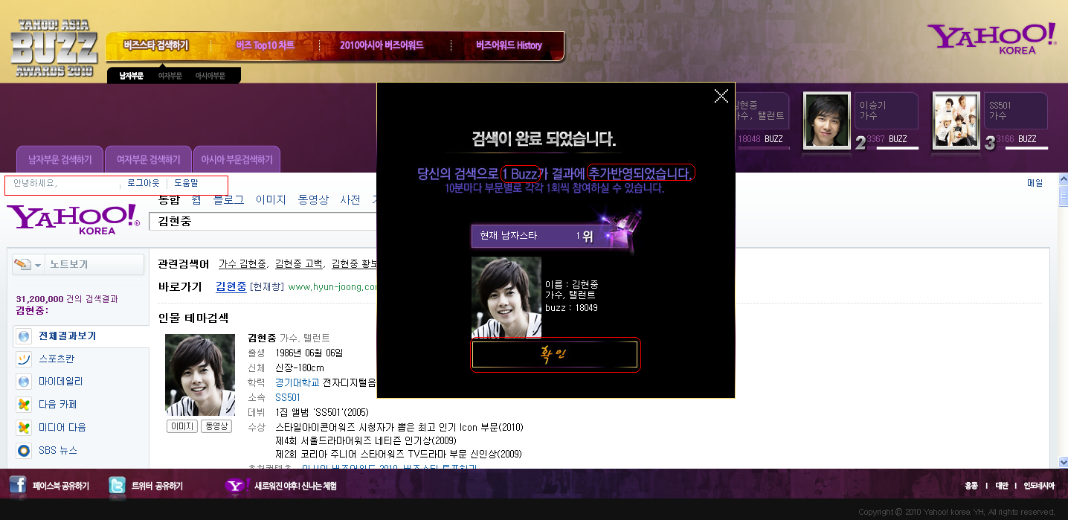Open the 버즈스타 검색하기 menu

(155, 45)
